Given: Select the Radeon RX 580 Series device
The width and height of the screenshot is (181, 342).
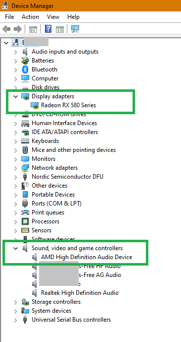Looking at the screenshot, I should coord(68,105).
